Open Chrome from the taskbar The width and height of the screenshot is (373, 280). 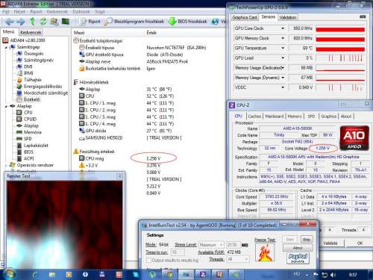[x=169, y=275]
